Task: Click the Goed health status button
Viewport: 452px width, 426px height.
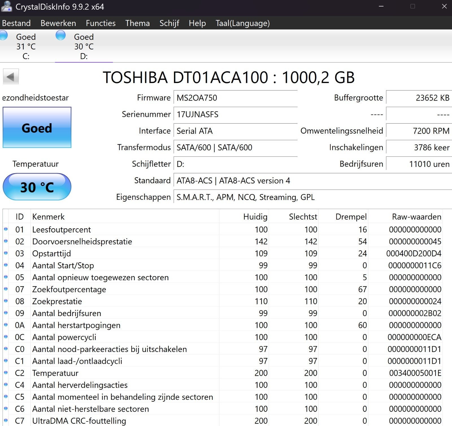Action: 37,127
